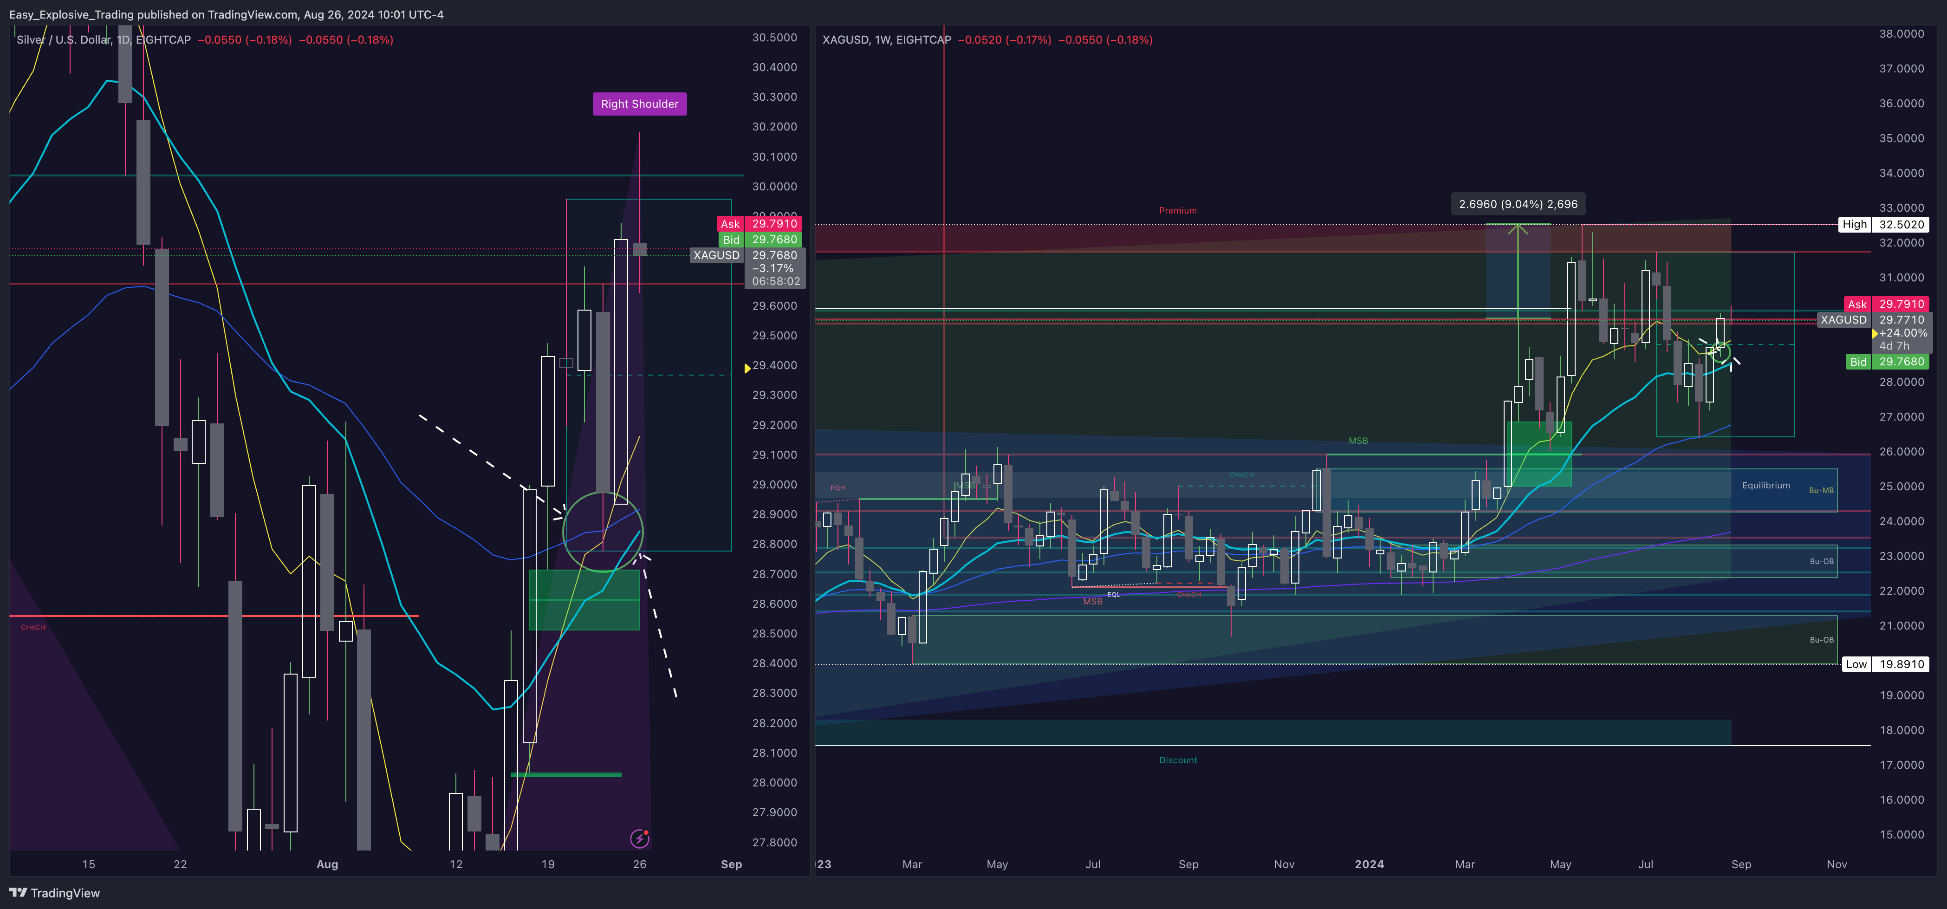1947x909 pixels.
Task: Click the 15.0000 price on weekly scale
Action: tap(1902, 835)
